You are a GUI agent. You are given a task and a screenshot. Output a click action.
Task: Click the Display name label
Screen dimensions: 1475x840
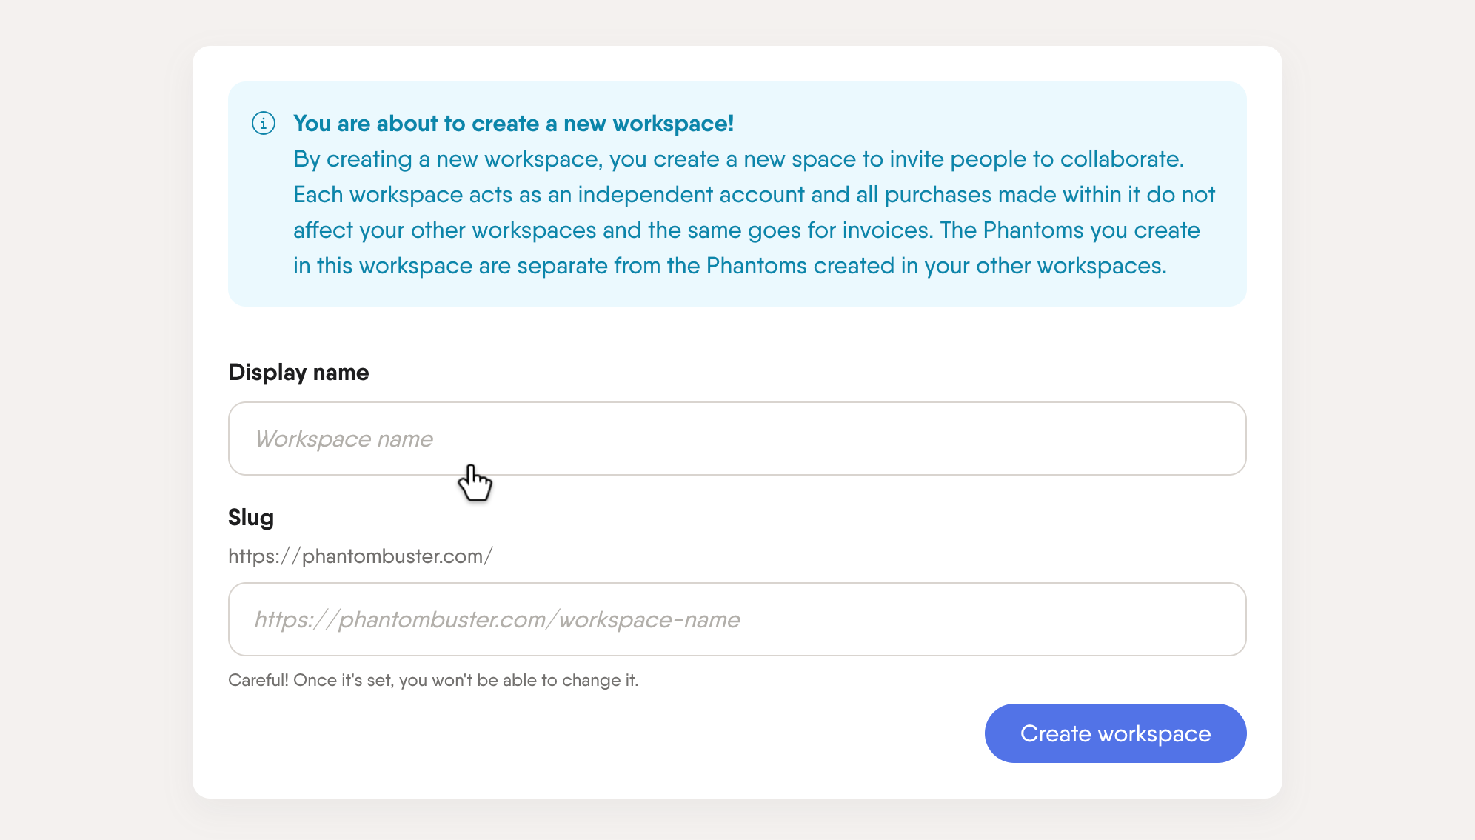[x=298, y=372]
